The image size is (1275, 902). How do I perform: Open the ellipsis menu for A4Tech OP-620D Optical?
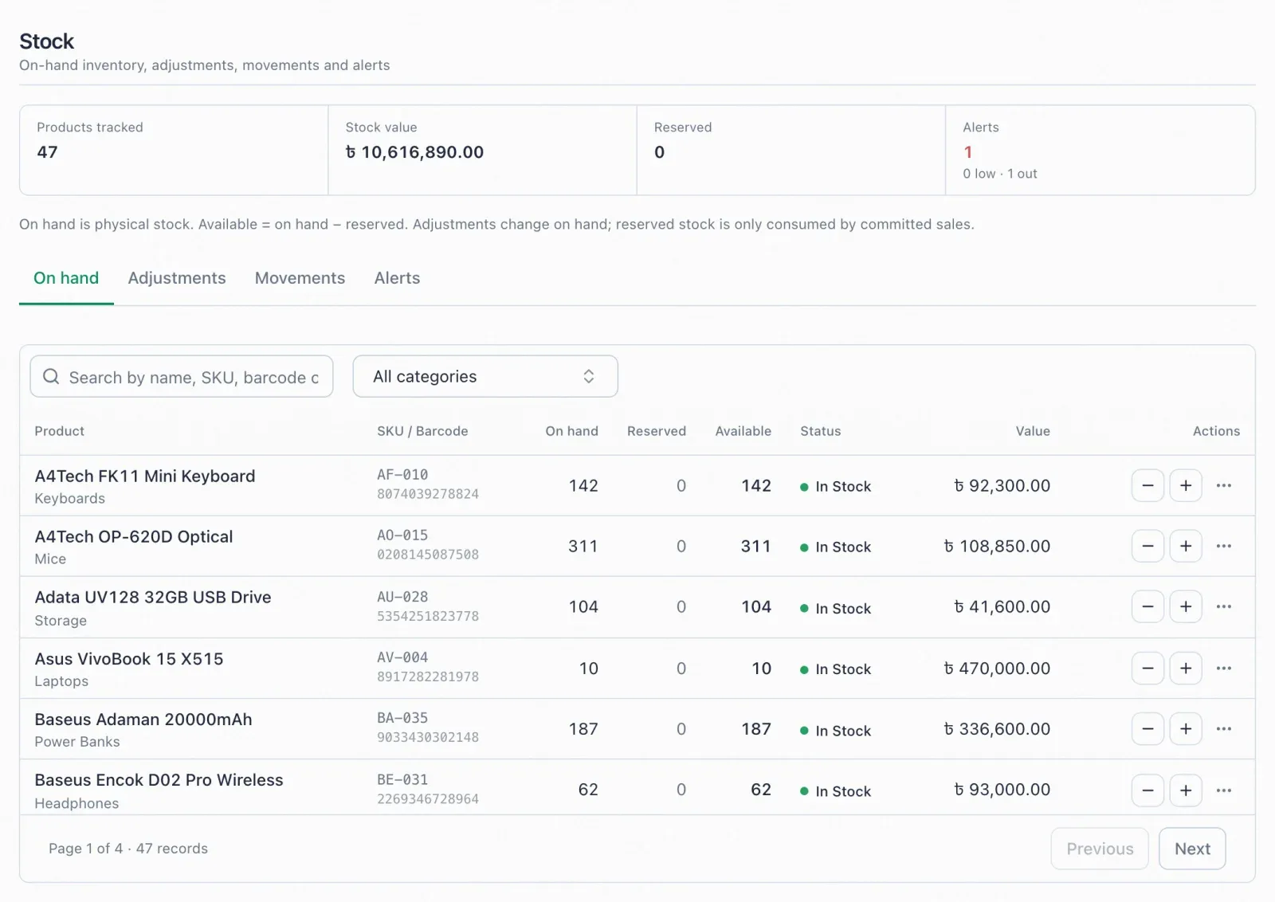pyautogui.click(x=1224, y=546)
